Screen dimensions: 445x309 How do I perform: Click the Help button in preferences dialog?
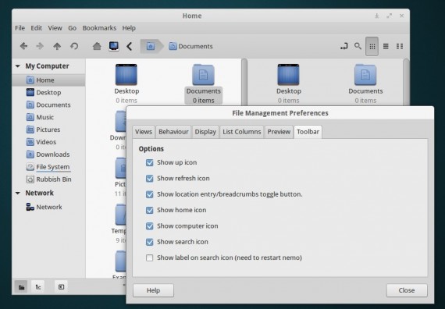click(153, 290)
